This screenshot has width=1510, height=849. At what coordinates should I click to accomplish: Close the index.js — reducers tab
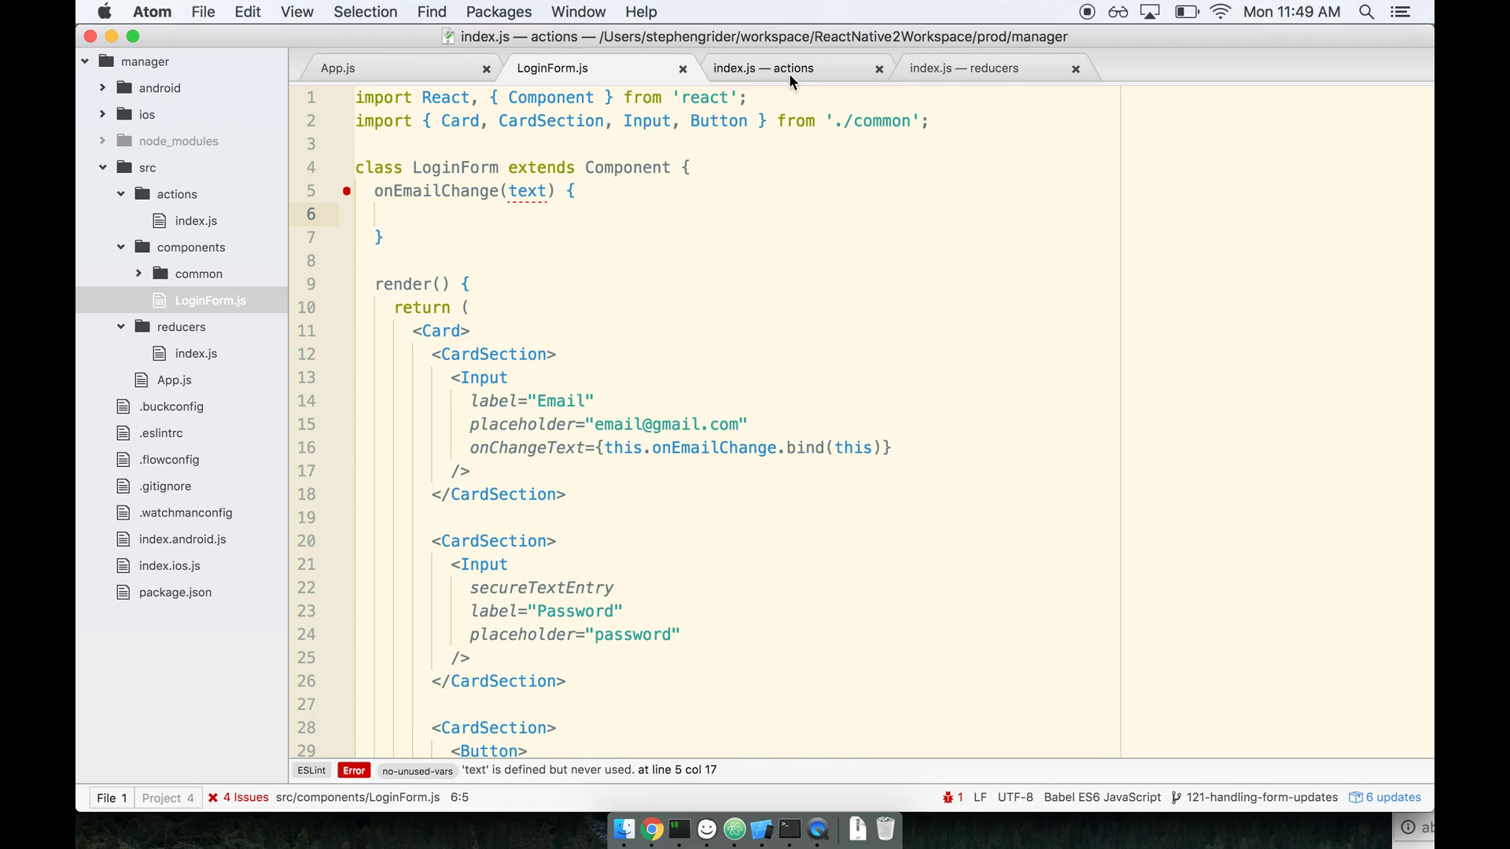1075,69
